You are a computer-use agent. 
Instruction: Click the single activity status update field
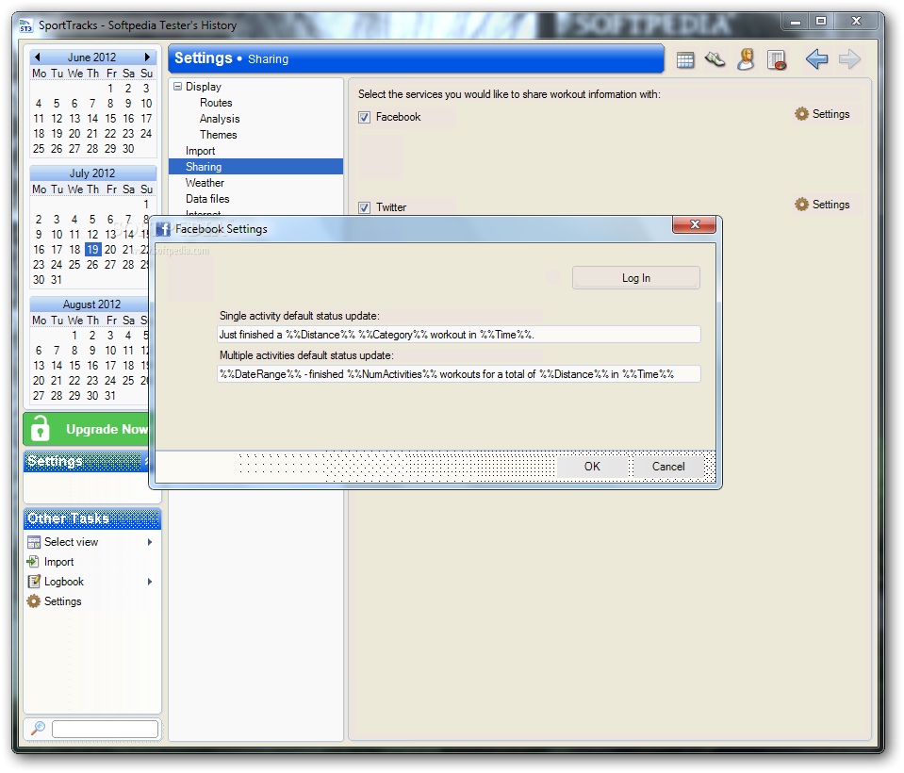[x=459, y=335]
